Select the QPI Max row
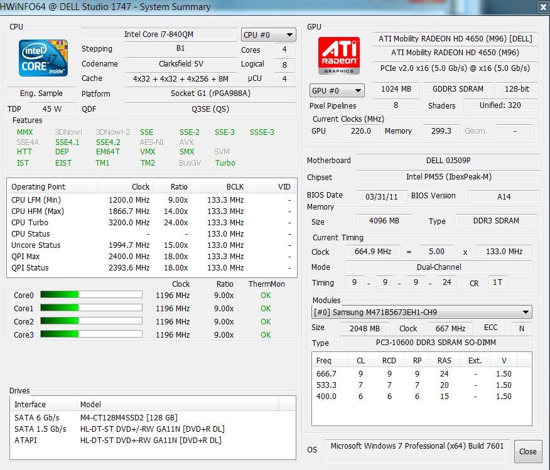This screenshot has height=470, width=550. (x=151, y=256)
